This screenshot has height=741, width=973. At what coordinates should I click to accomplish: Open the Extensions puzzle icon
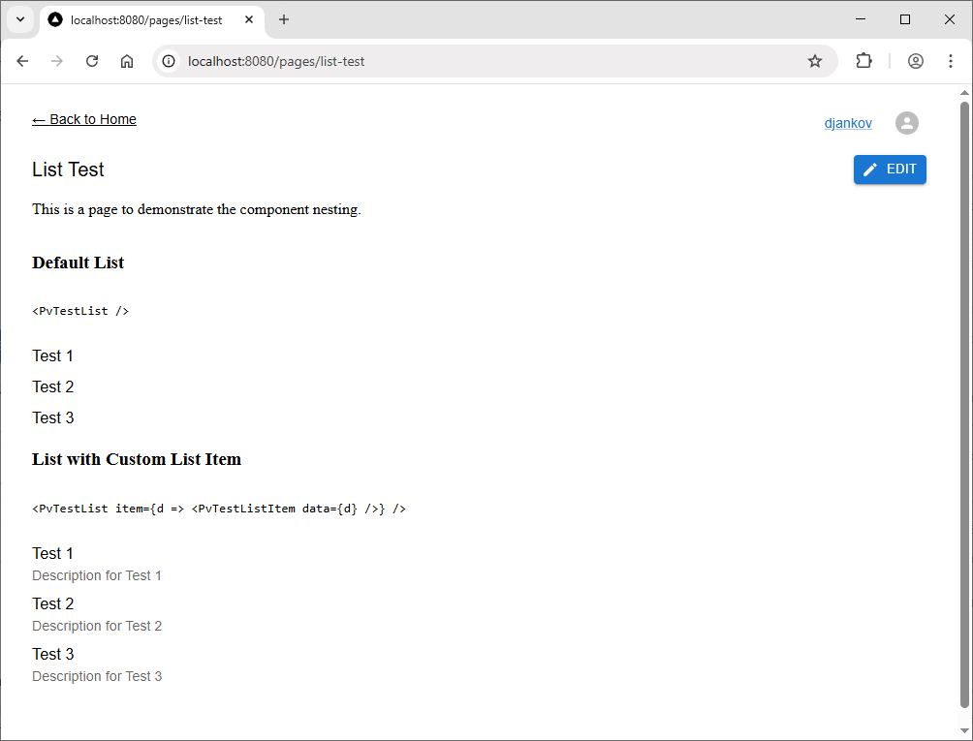863,61
